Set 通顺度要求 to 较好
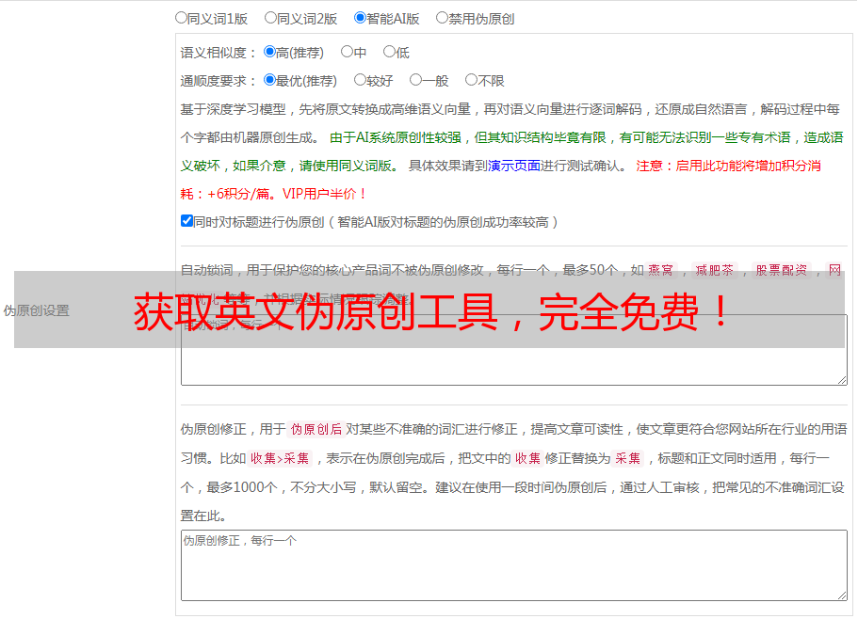The width and height of the screenshot is (858, 619). 360,80
